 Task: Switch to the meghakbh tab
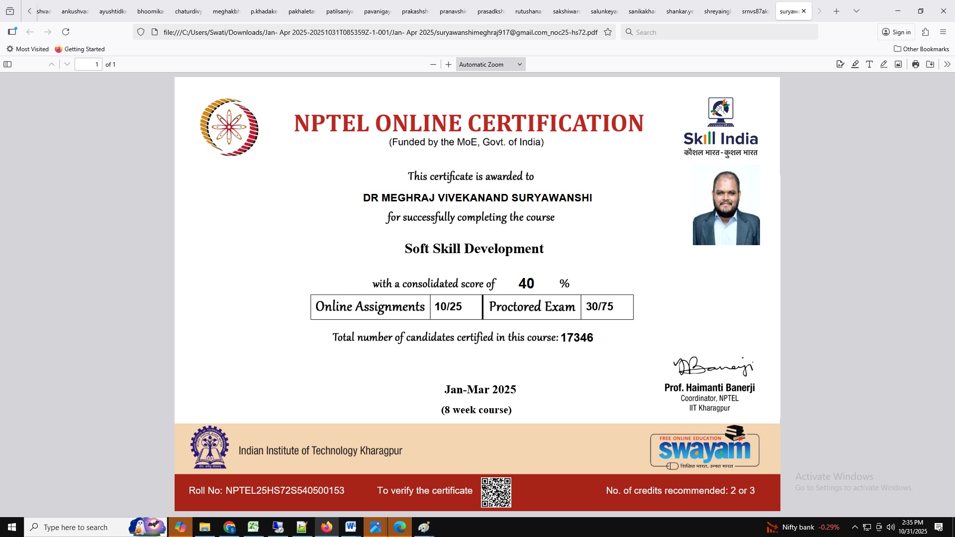click(226, 11)
